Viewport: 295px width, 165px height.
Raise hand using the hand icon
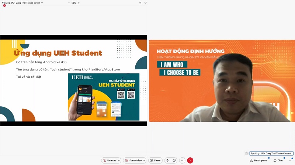point(167,160)
